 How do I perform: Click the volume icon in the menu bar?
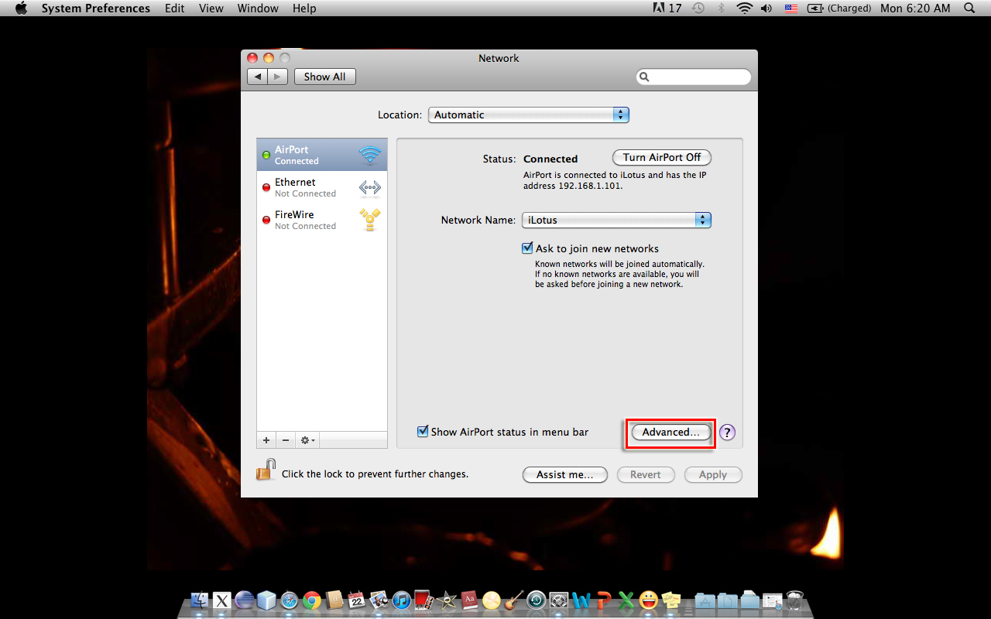766,9
